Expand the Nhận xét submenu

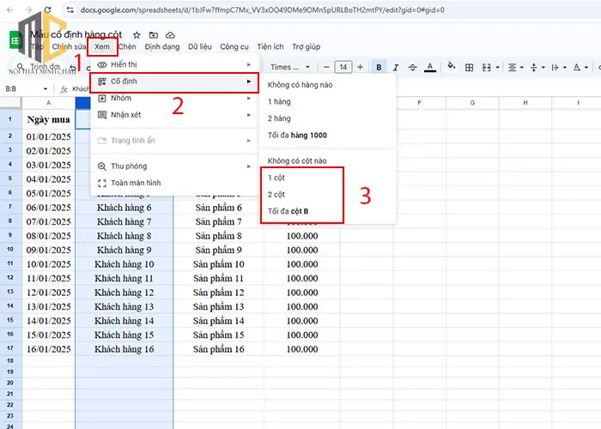tap(174, 114)
